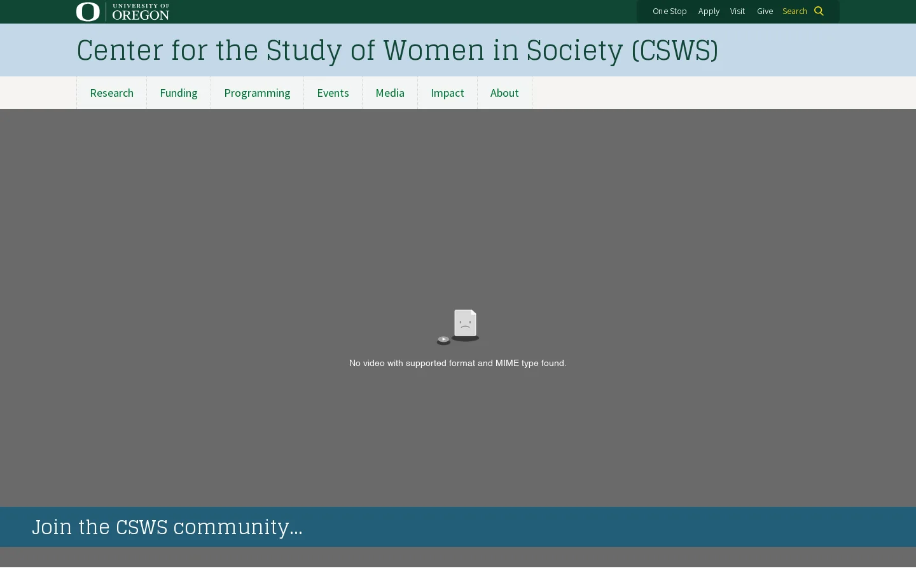Open the Apply link
This screenshot has height=573, width=916.
click(x=709, y=11)
